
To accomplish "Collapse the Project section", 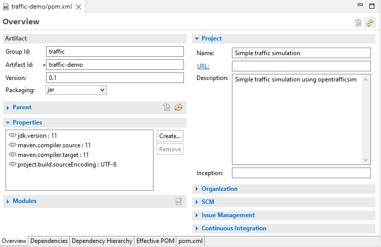I will (197, 38).
